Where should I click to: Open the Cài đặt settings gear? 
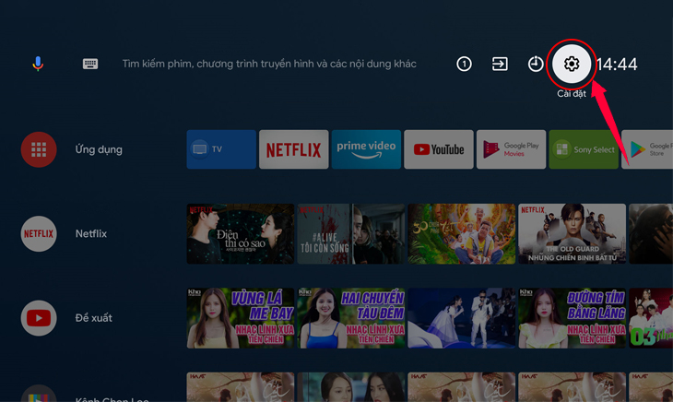(572, 64)
